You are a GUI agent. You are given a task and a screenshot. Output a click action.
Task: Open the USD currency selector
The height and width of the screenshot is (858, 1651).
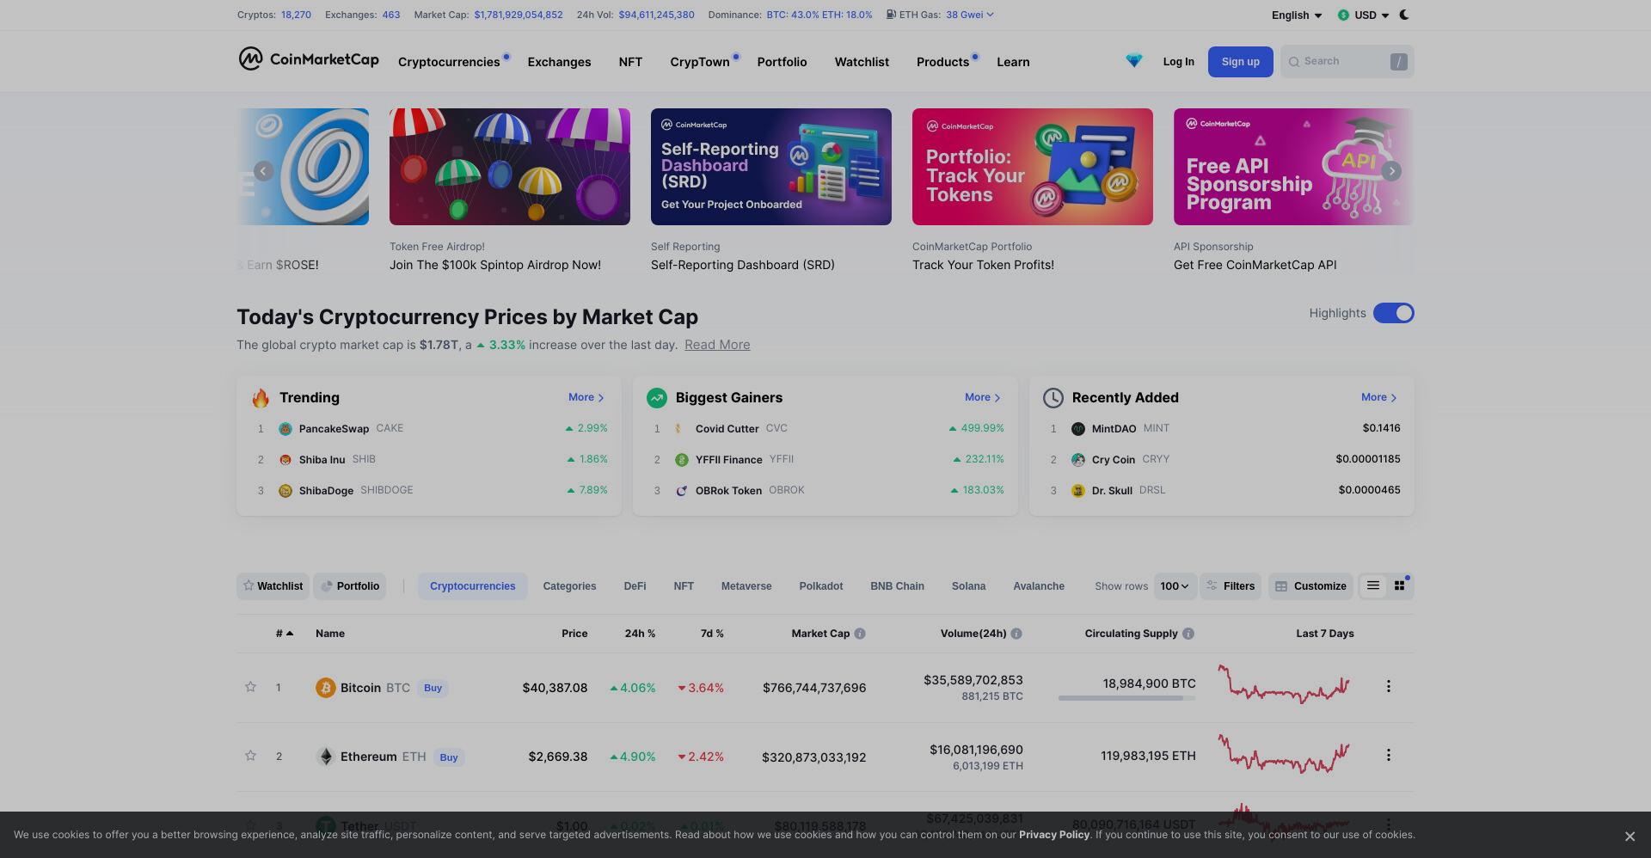tap(1364, 15)
